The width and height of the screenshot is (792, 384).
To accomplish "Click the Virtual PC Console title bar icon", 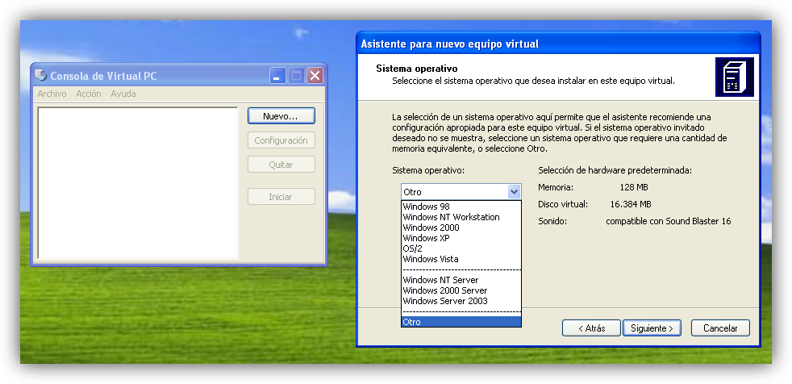I will [x=40, y=76].
